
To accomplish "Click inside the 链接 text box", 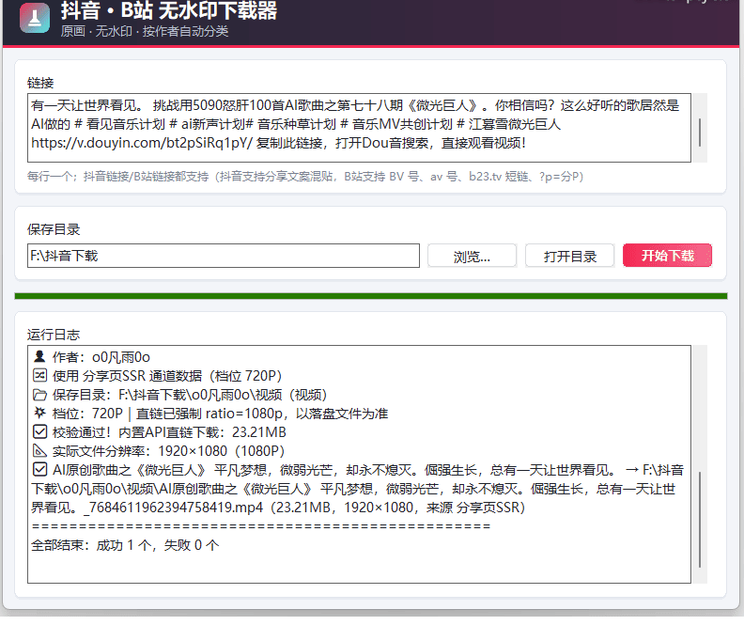I will [x=359, y=128].
